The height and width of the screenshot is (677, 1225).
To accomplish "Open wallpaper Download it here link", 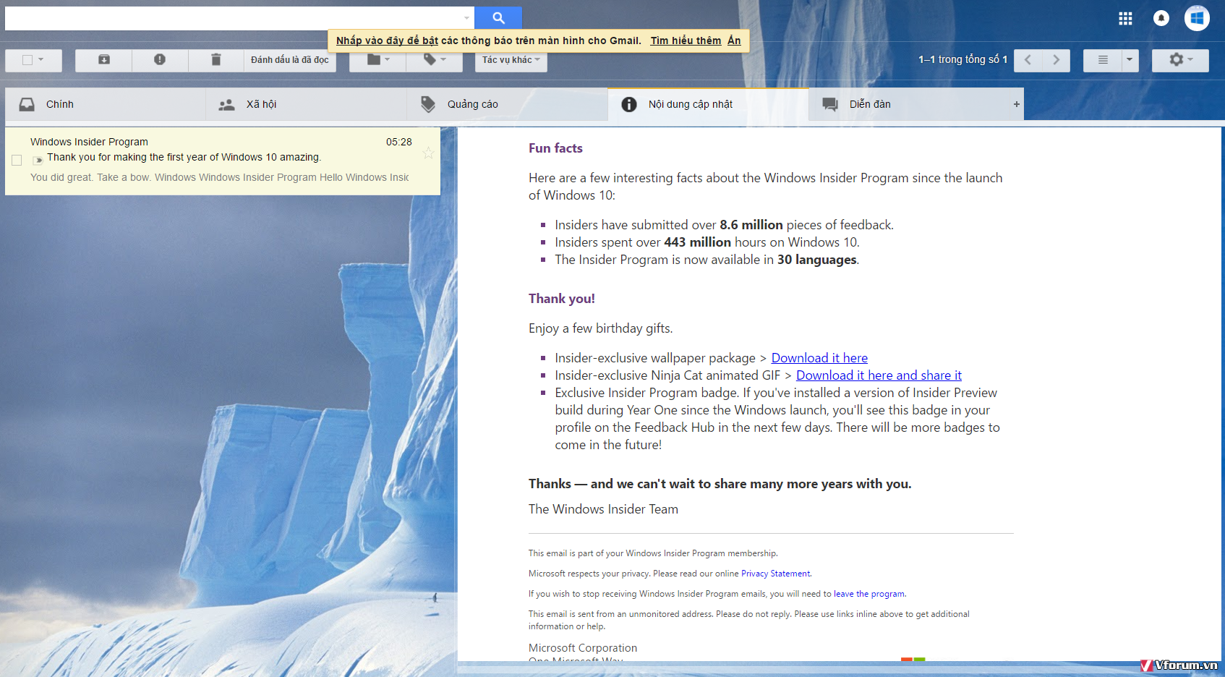I will point(819,358).
